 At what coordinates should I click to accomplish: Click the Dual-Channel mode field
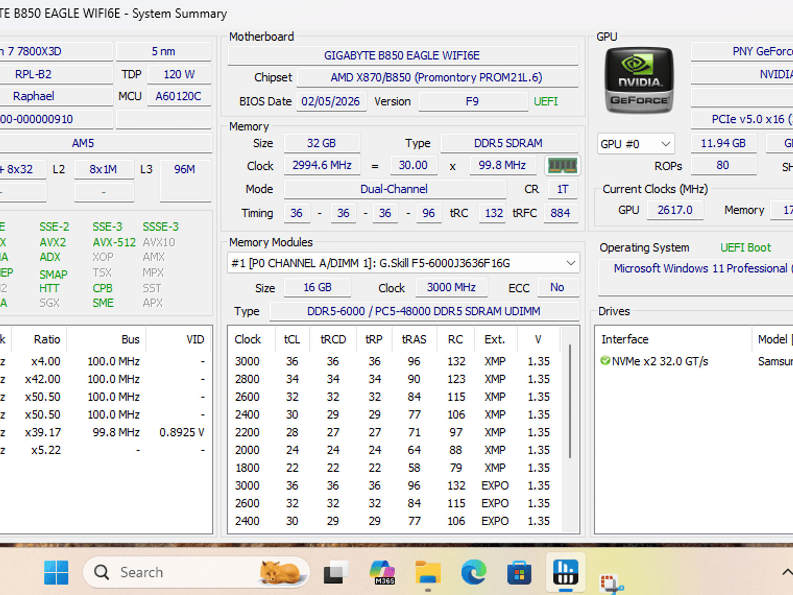click(x=395, y=189)
